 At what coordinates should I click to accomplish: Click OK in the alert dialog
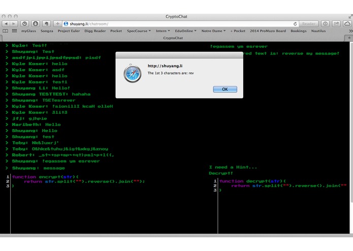[225, 89]
